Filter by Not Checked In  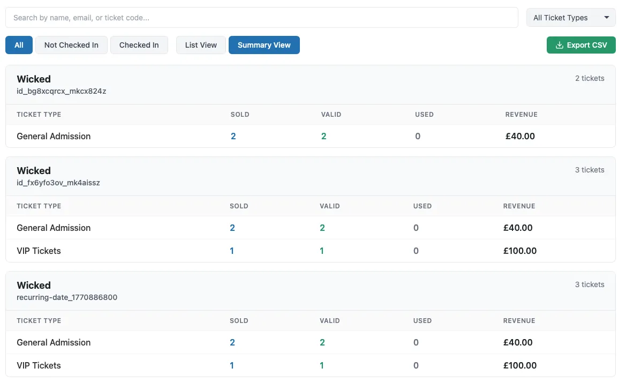[x=71, y=45]
